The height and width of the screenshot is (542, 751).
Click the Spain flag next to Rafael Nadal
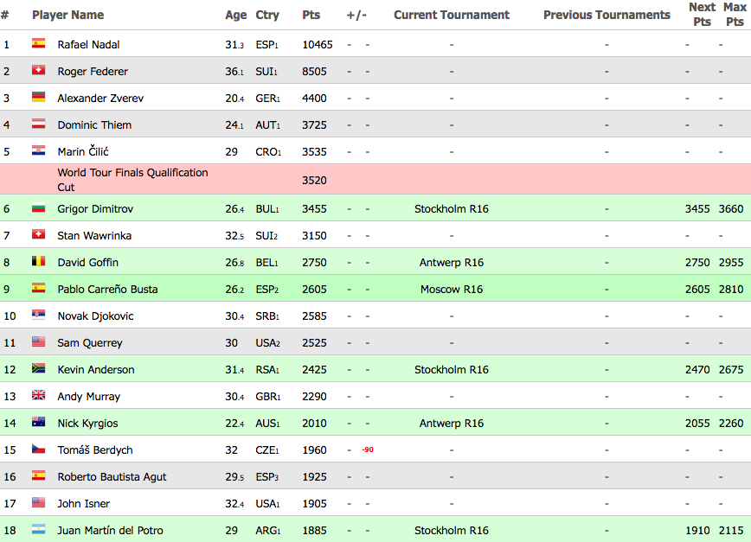38,44
